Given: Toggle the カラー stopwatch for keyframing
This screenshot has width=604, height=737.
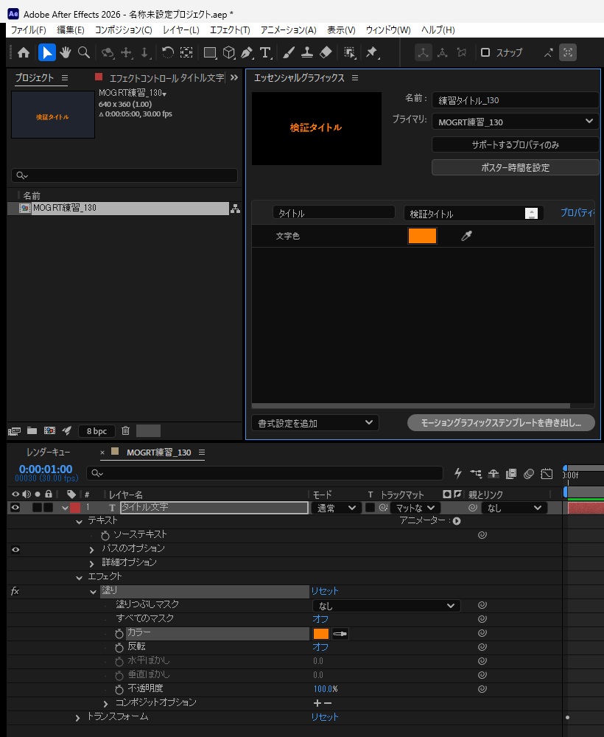Looking at the screenshot, I should click(119, 634).
